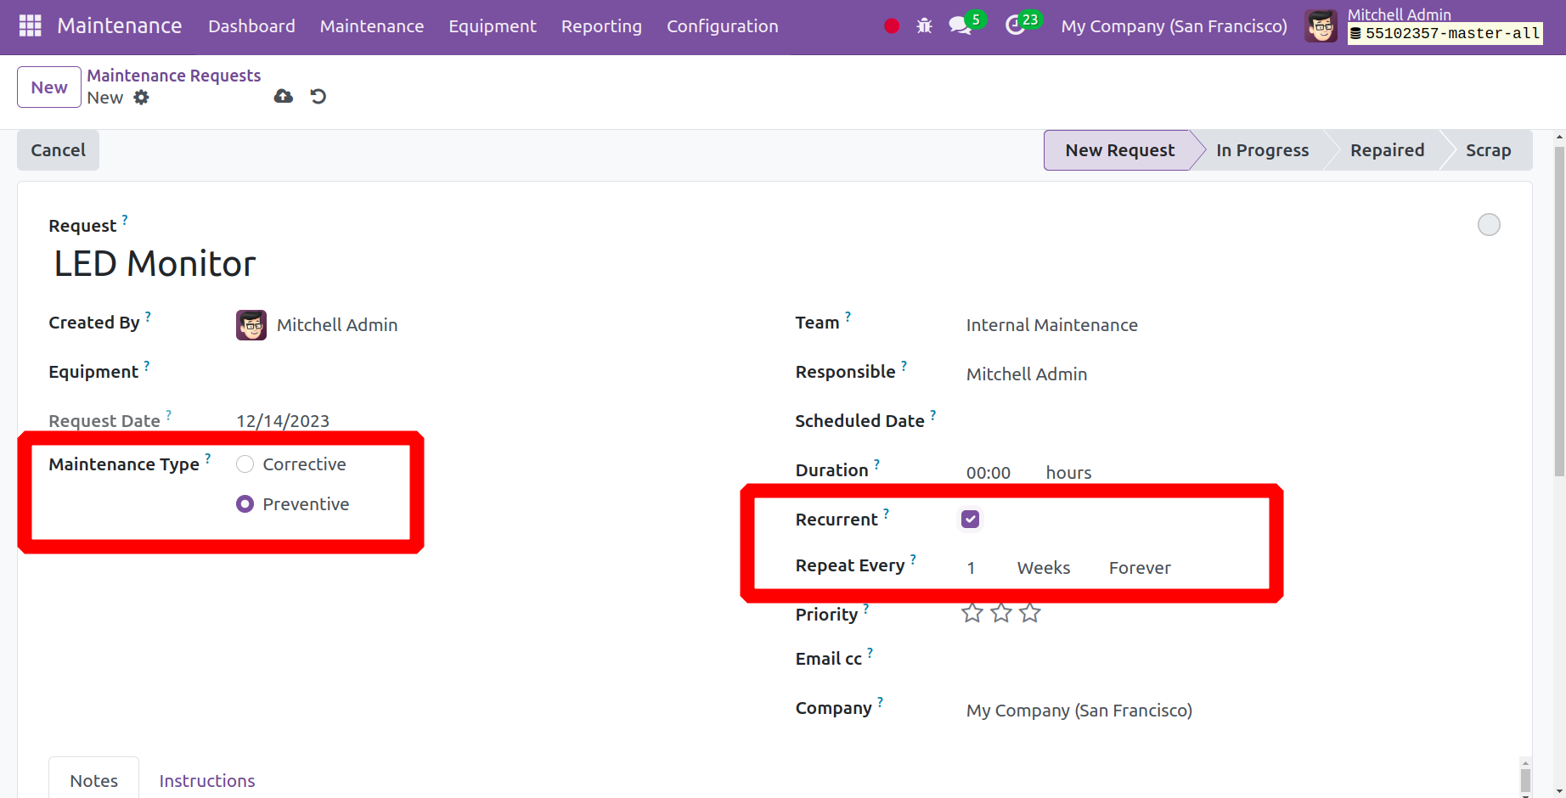This screenshot has height=798, width=1566.
Task: Open the Equipment selection field
Action: click(x=491, y=374)
